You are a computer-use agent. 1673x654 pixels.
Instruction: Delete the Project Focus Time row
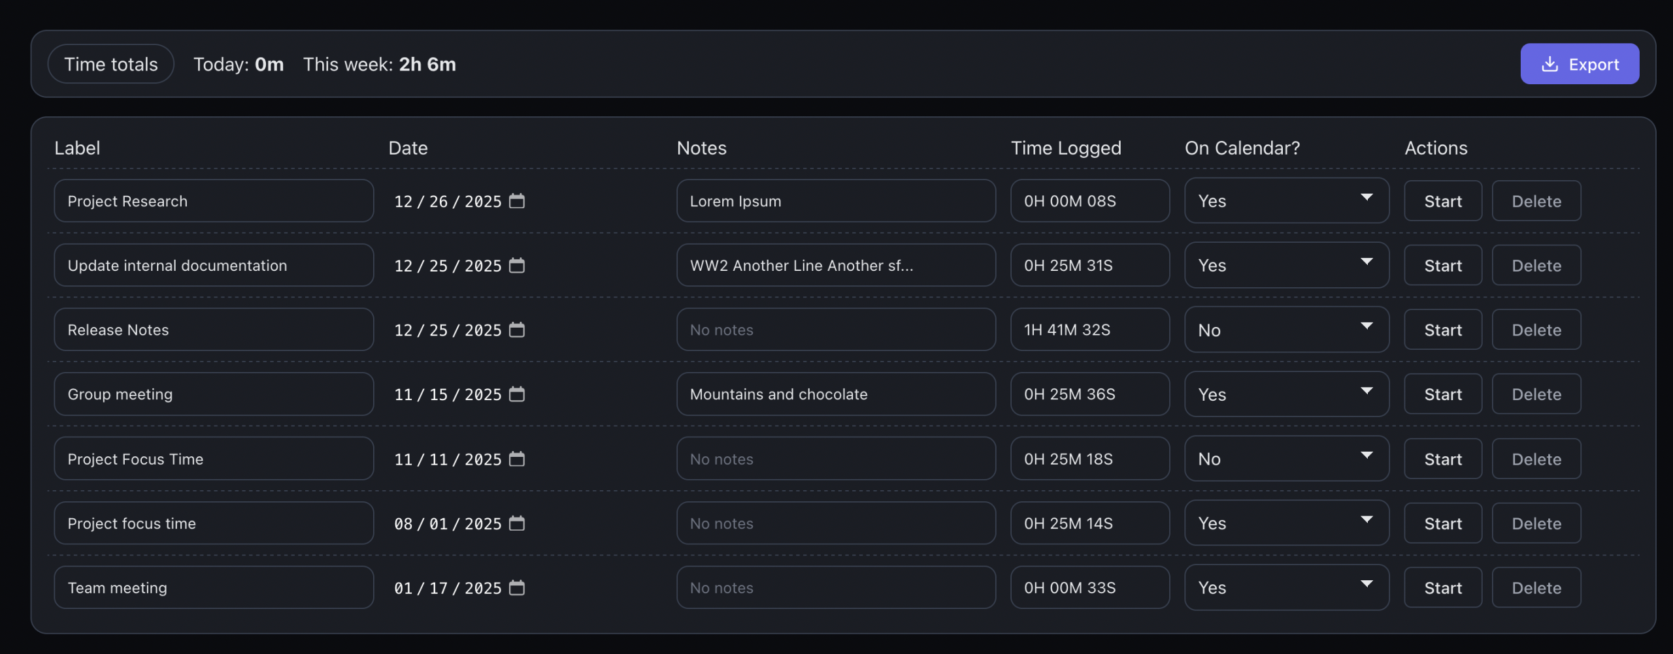coord(1536,458)
